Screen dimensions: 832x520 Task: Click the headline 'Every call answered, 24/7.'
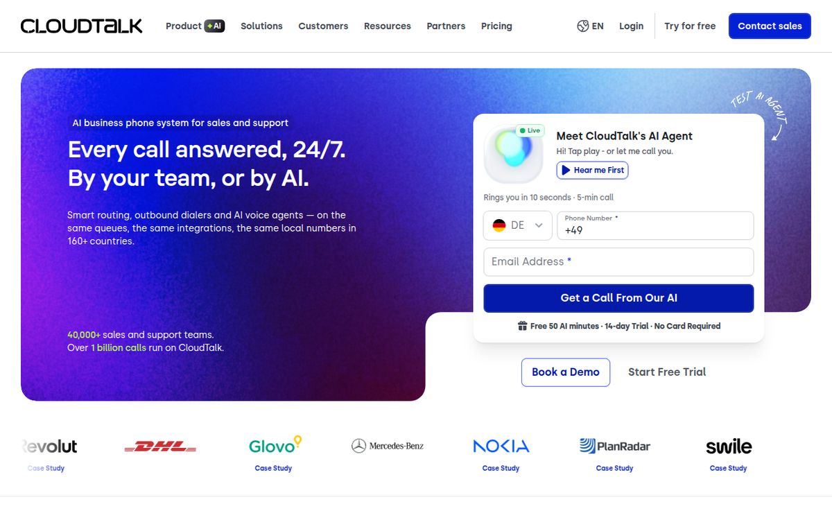[x=207, y=150]
